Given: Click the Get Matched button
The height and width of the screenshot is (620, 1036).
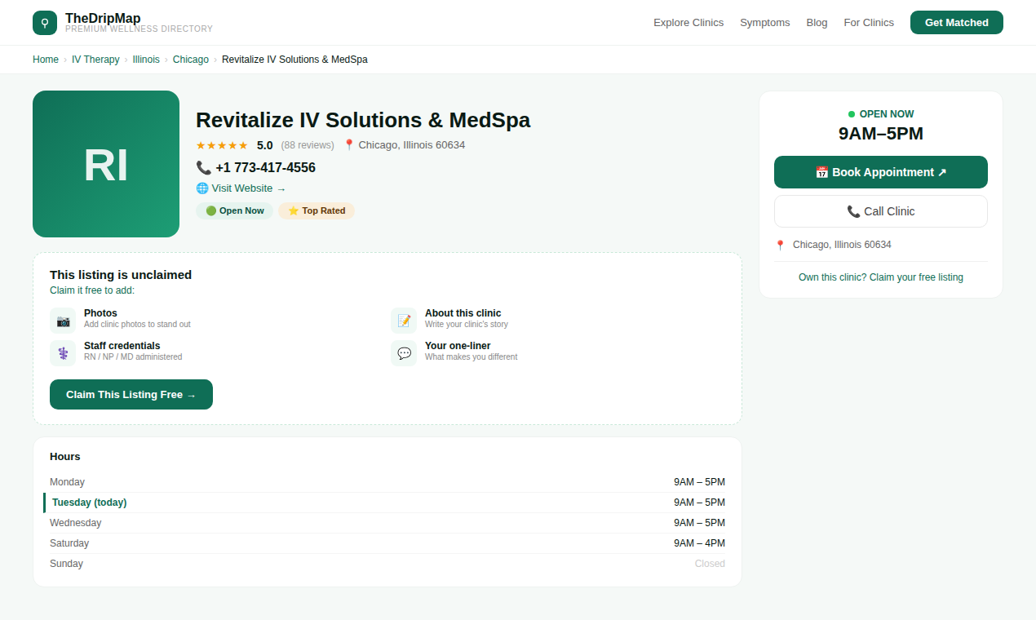Looking at the screenshot, I should point(957,23).
